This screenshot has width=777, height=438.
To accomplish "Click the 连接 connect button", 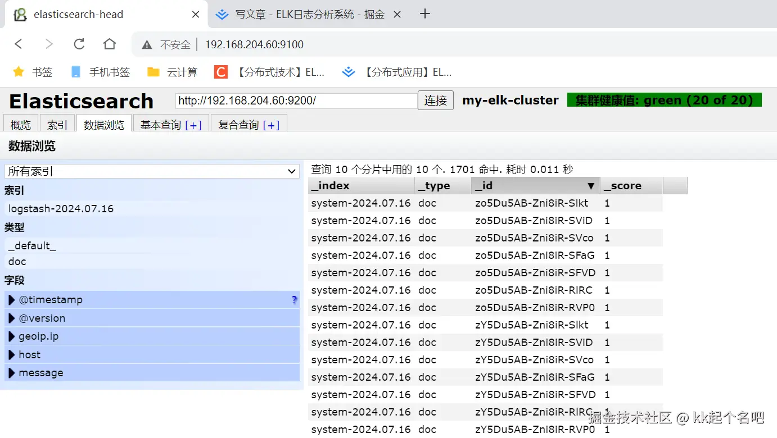I will pyautogui.click(x=435, y=100).
